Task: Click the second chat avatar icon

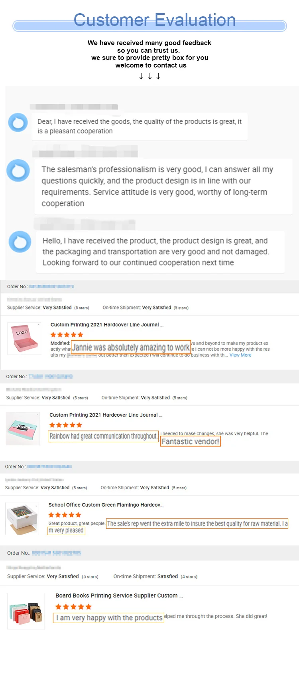Action: point(18,171)
